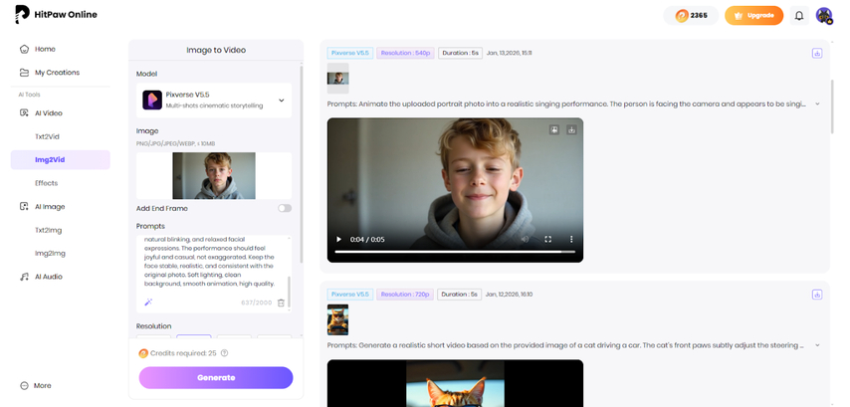Seek on the boy video progress bar
The width and height of the screenshot is (850, 407).
point(455,252)
